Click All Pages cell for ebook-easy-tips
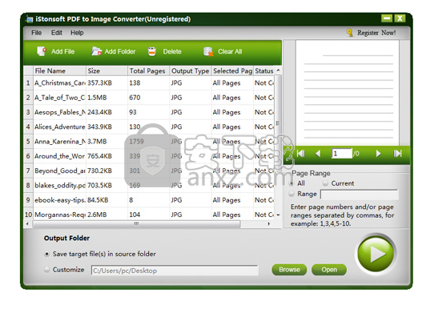The image size is (422, 313). click(232, 200)
